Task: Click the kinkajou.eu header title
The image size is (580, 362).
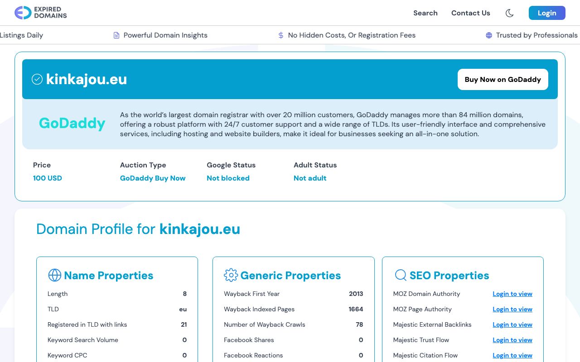Action: tap(87, 79)
